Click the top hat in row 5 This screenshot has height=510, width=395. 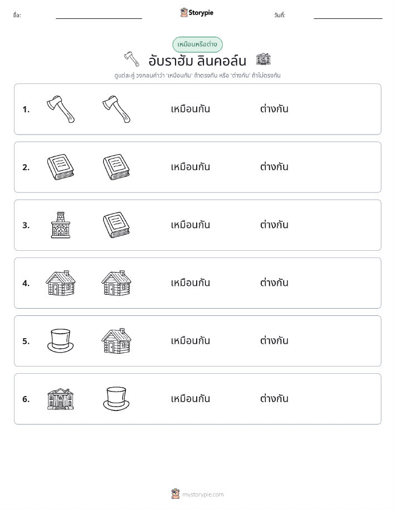[x=61, y=341]
